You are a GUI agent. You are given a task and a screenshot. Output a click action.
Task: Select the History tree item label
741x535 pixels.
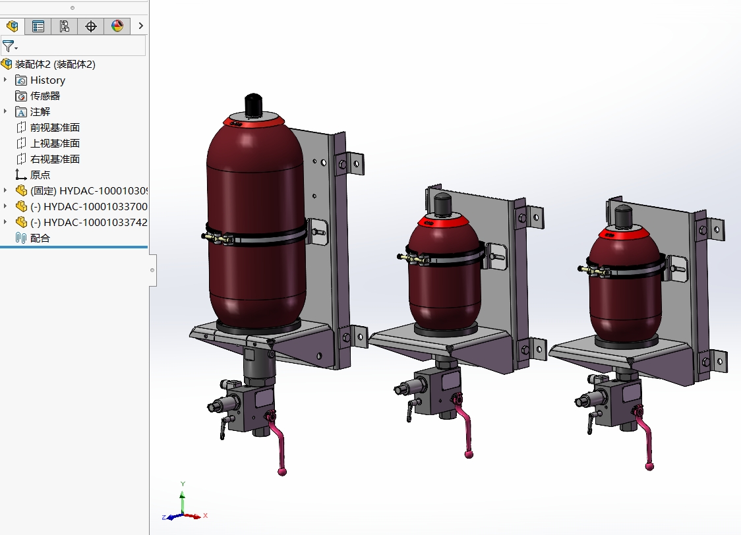[x=47, y=80]
